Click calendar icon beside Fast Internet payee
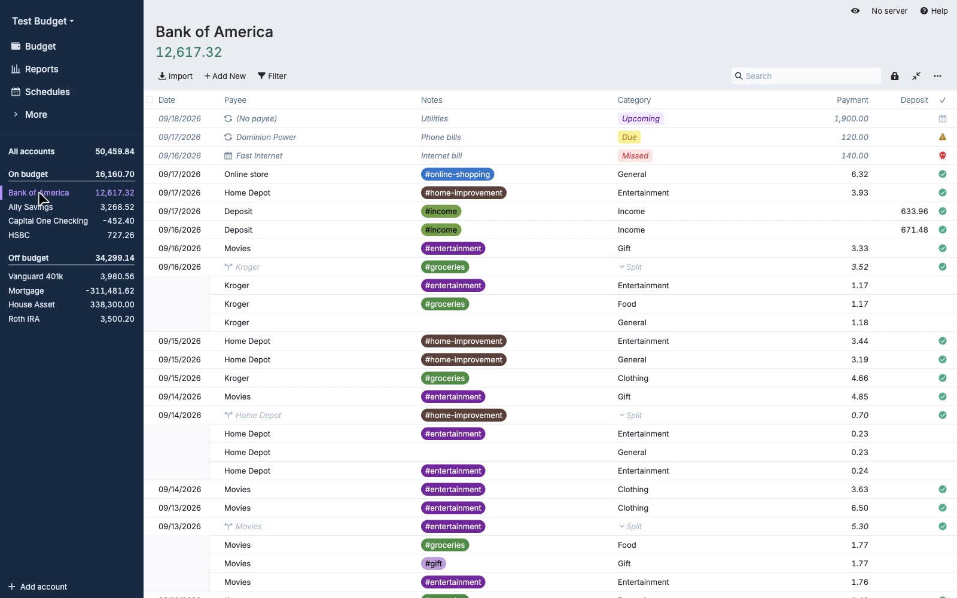The width and height of the screenshot is (957, 598). coord(228,155)
